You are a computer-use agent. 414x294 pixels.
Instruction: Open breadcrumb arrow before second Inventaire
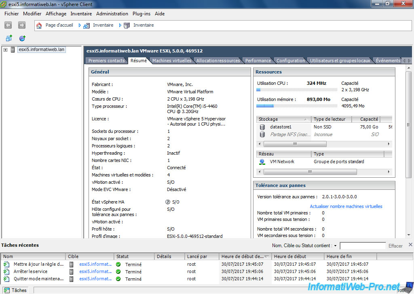pos(120,25)
